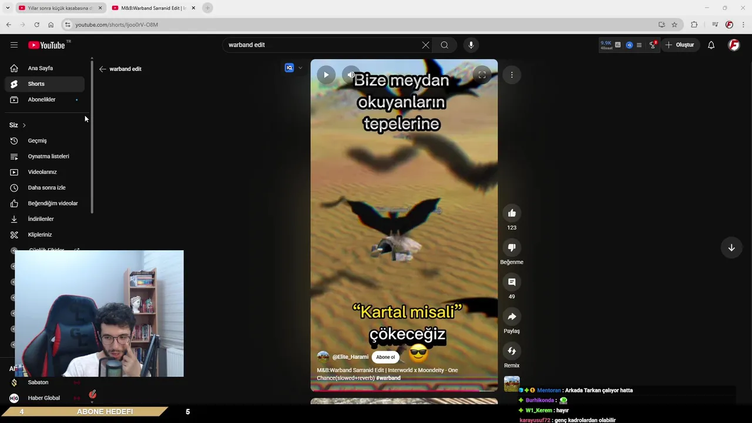Image resolution: width=752 pixels, height=423 pixels.
Task: Open the sound thumbnail below Remix
Action: (x=512, y=384)
